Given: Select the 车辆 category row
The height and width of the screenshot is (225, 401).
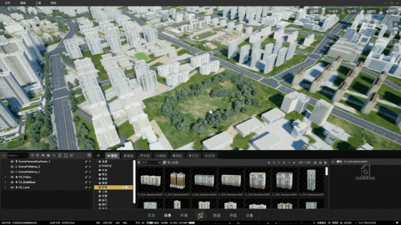Looking at the screenshot, I should point(114,196).
